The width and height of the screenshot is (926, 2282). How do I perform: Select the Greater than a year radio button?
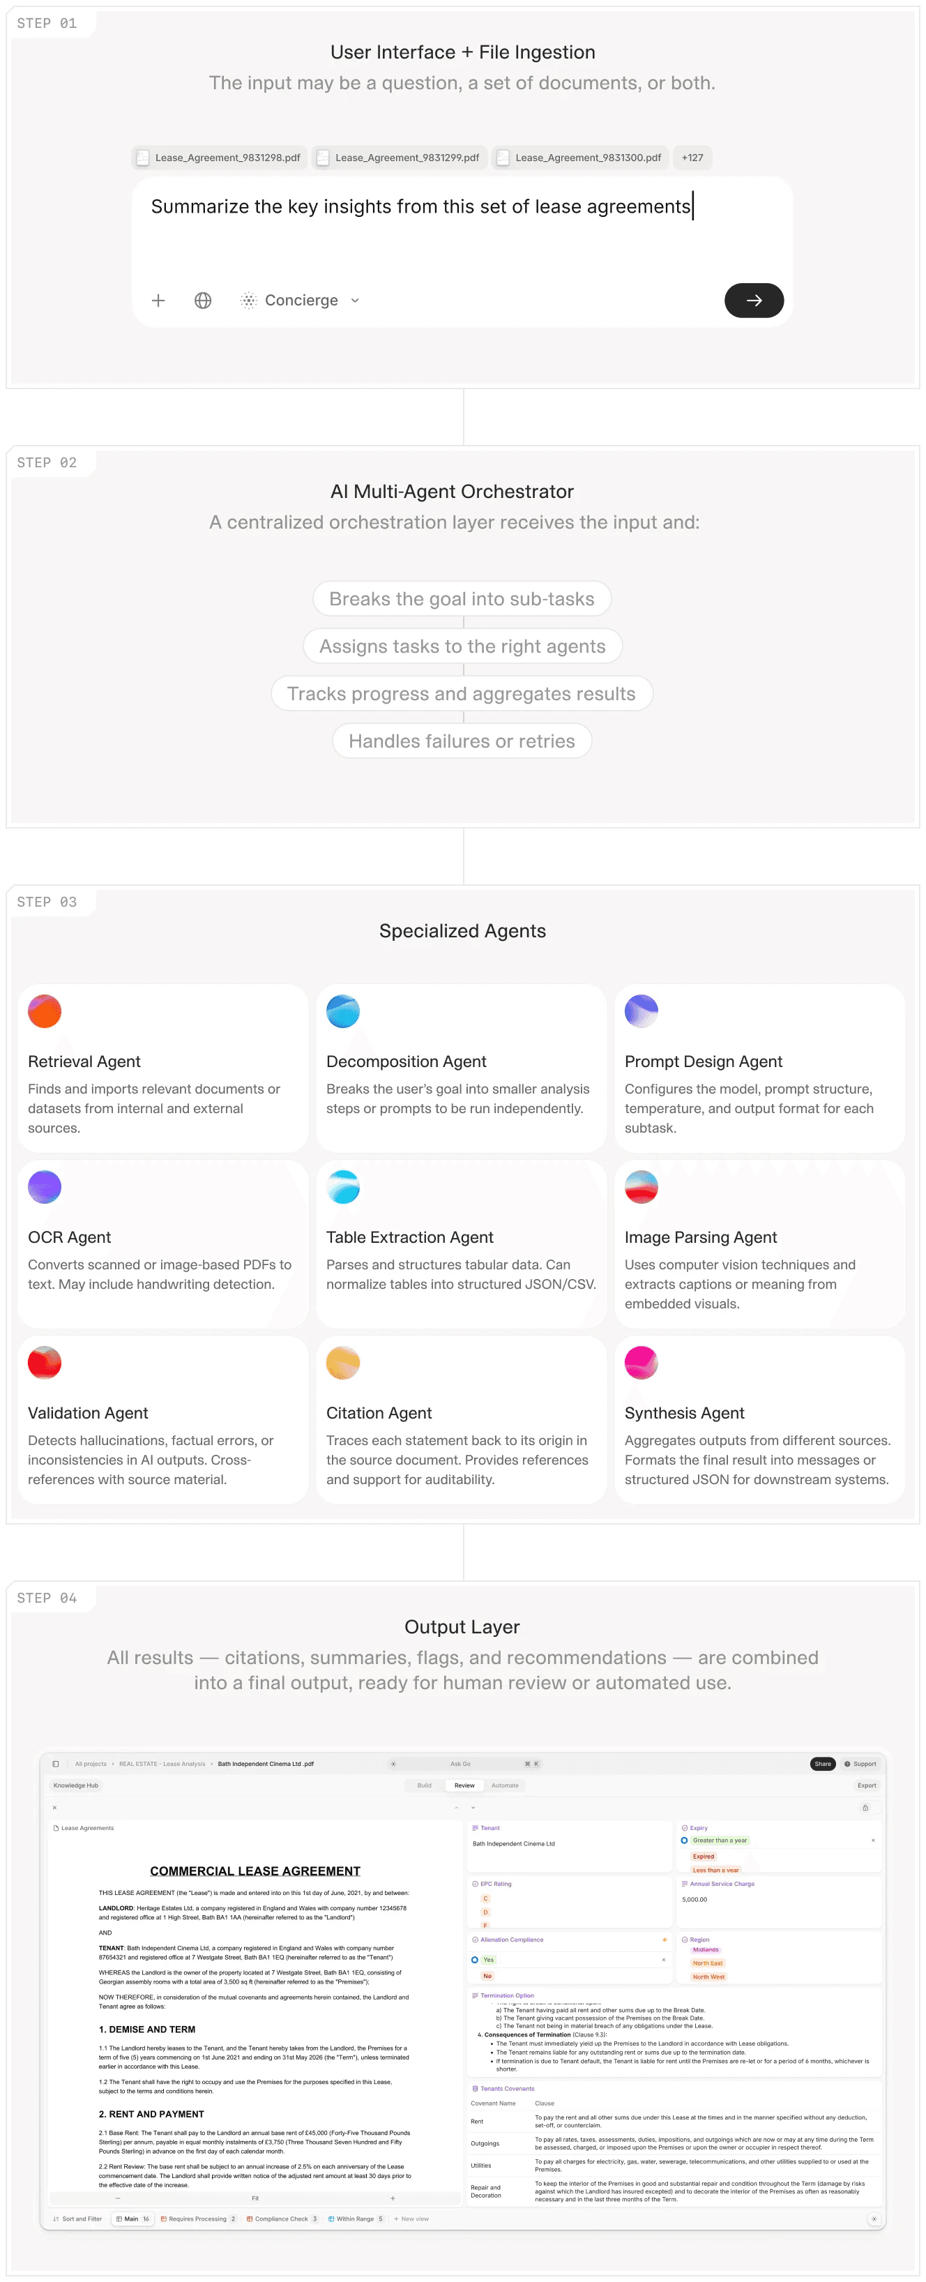[x=683, y=1841]
